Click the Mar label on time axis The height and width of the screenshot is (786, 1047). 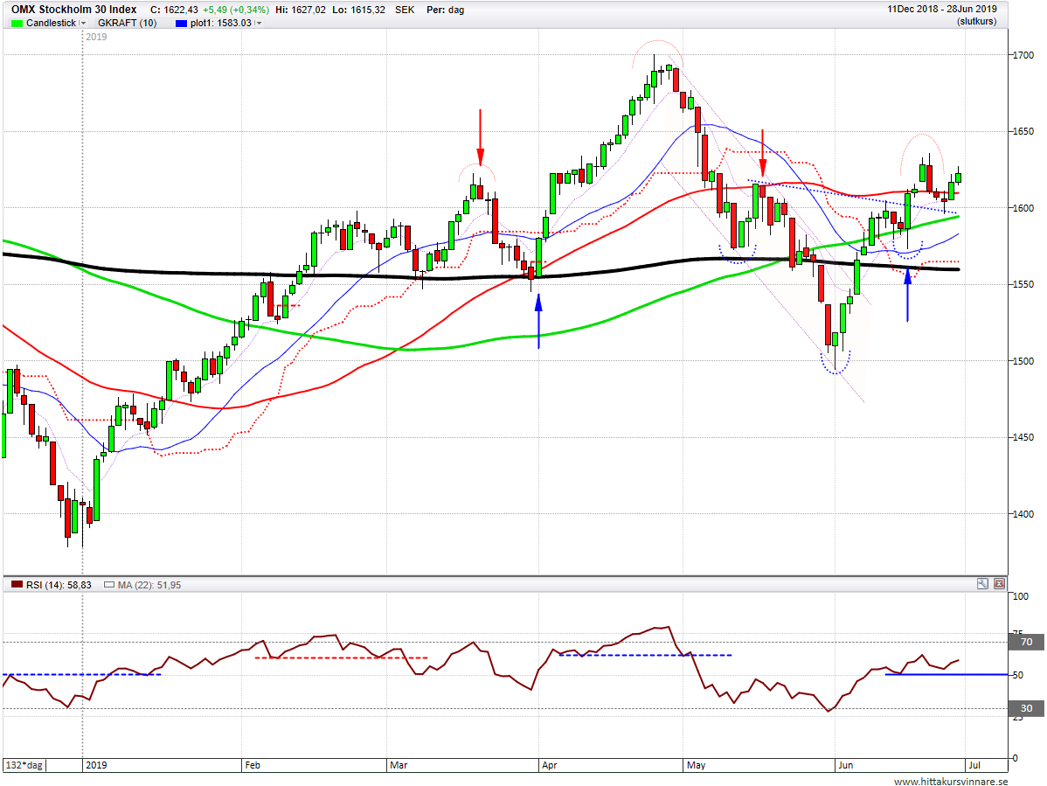(x=399, y=765)
